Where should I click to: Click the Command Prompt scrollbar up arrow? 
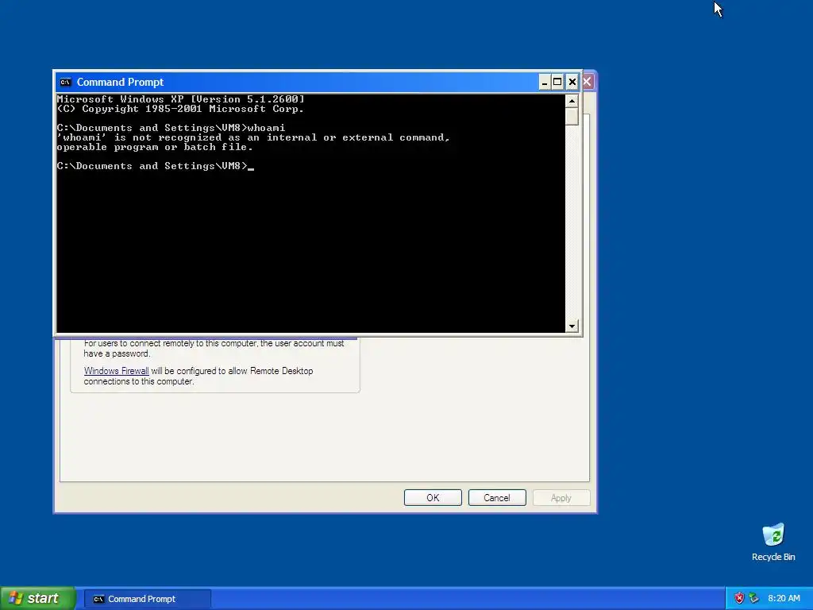572,101
